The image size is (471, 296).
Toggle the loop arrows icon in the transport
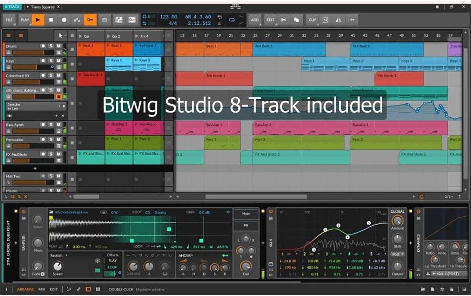point(231,20)
